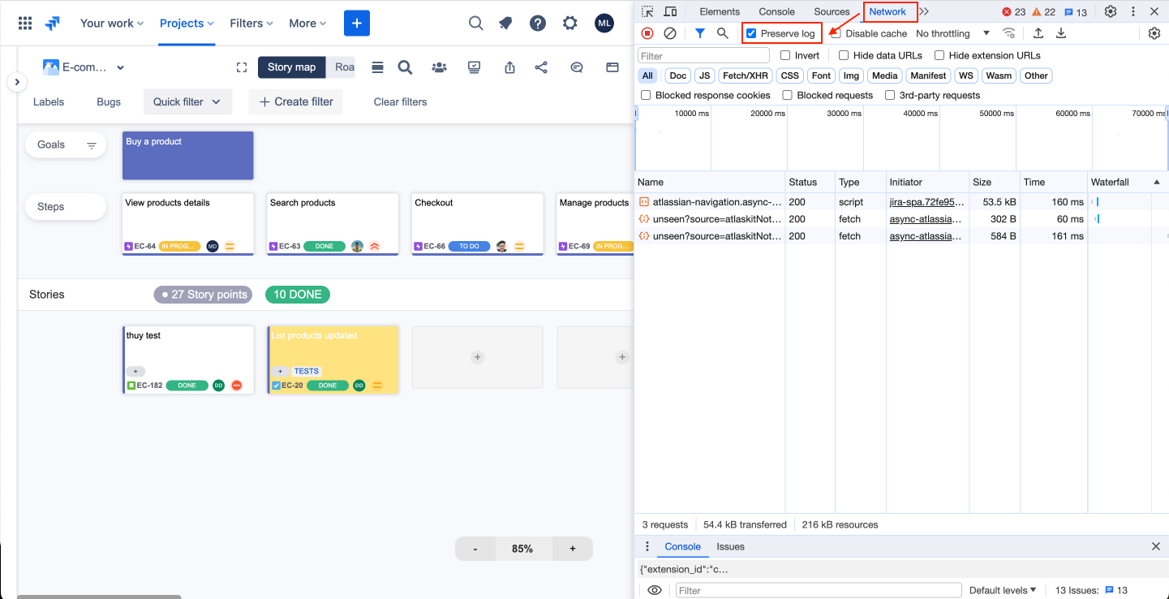Uncheck the Preserve log checkbox
Viewport: 1169px width, 599px height.
[x=751, y=33]
